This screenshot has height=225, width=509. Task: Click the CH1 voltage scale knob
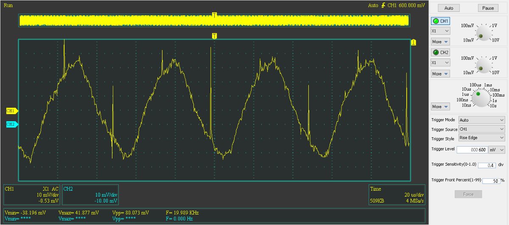coord(481,35)
